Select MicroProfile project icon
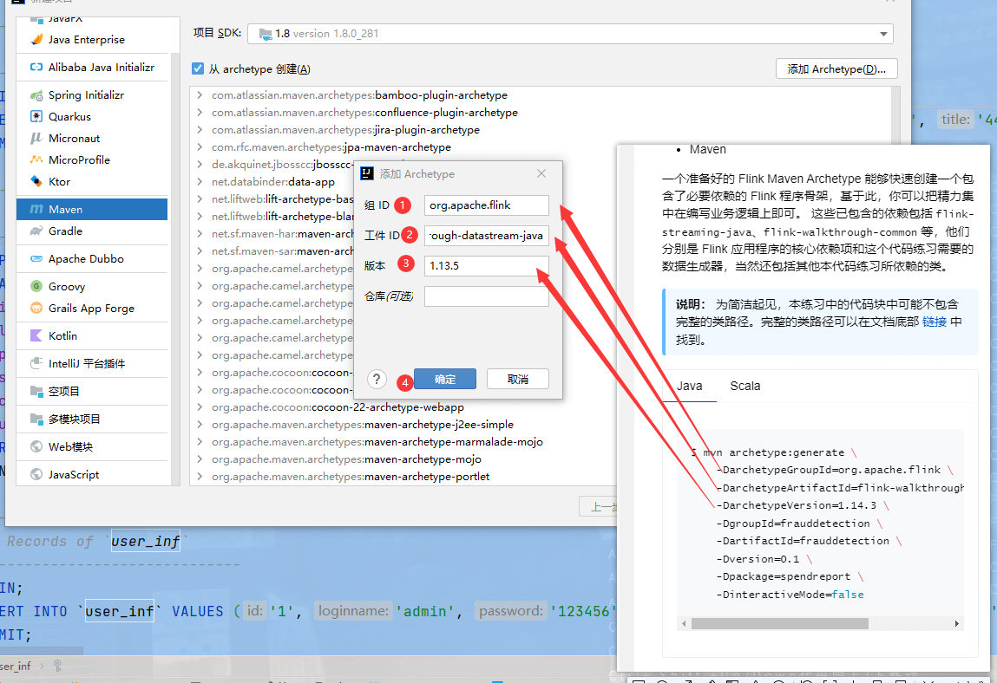This screenshot has width=997, height=683. click(x=36, y=160)
